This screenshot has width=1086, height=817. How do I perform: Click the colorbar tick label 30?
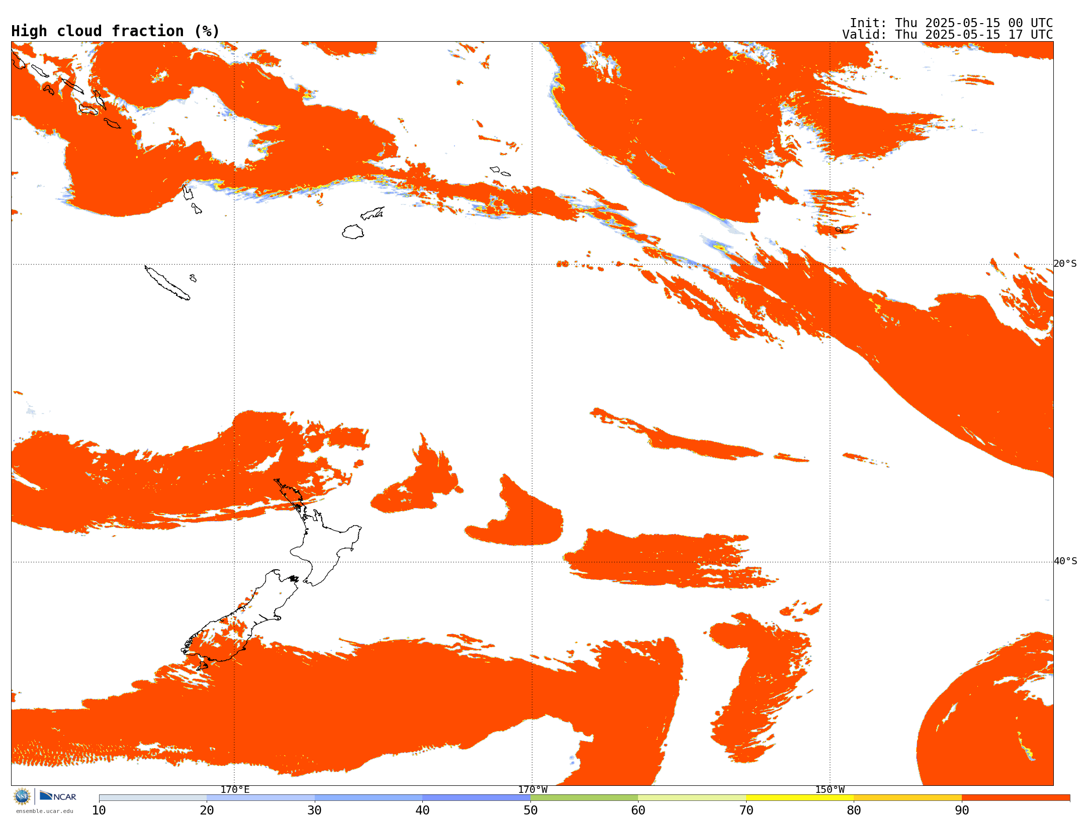[x=315, y=810]
